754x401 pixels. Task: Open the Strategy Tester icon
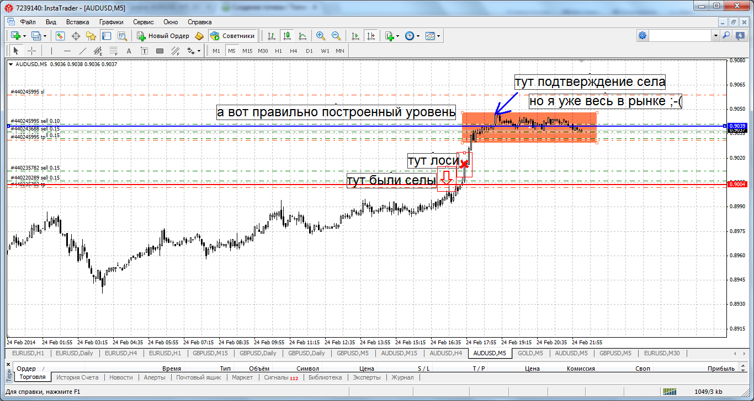(122, 36)
